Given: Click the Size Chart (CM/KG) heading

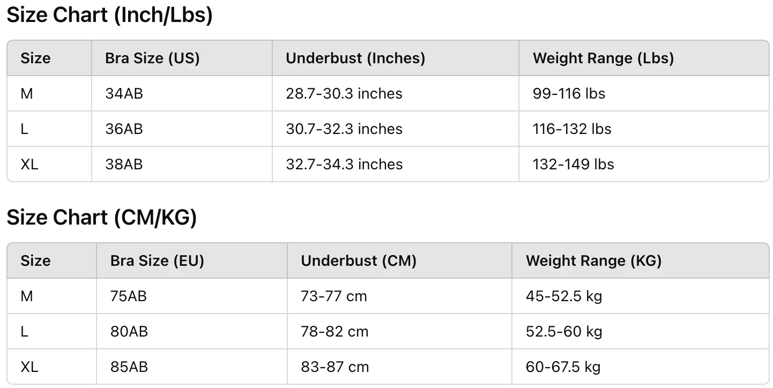Looking at the screenshot, I should tap(102, 218).
